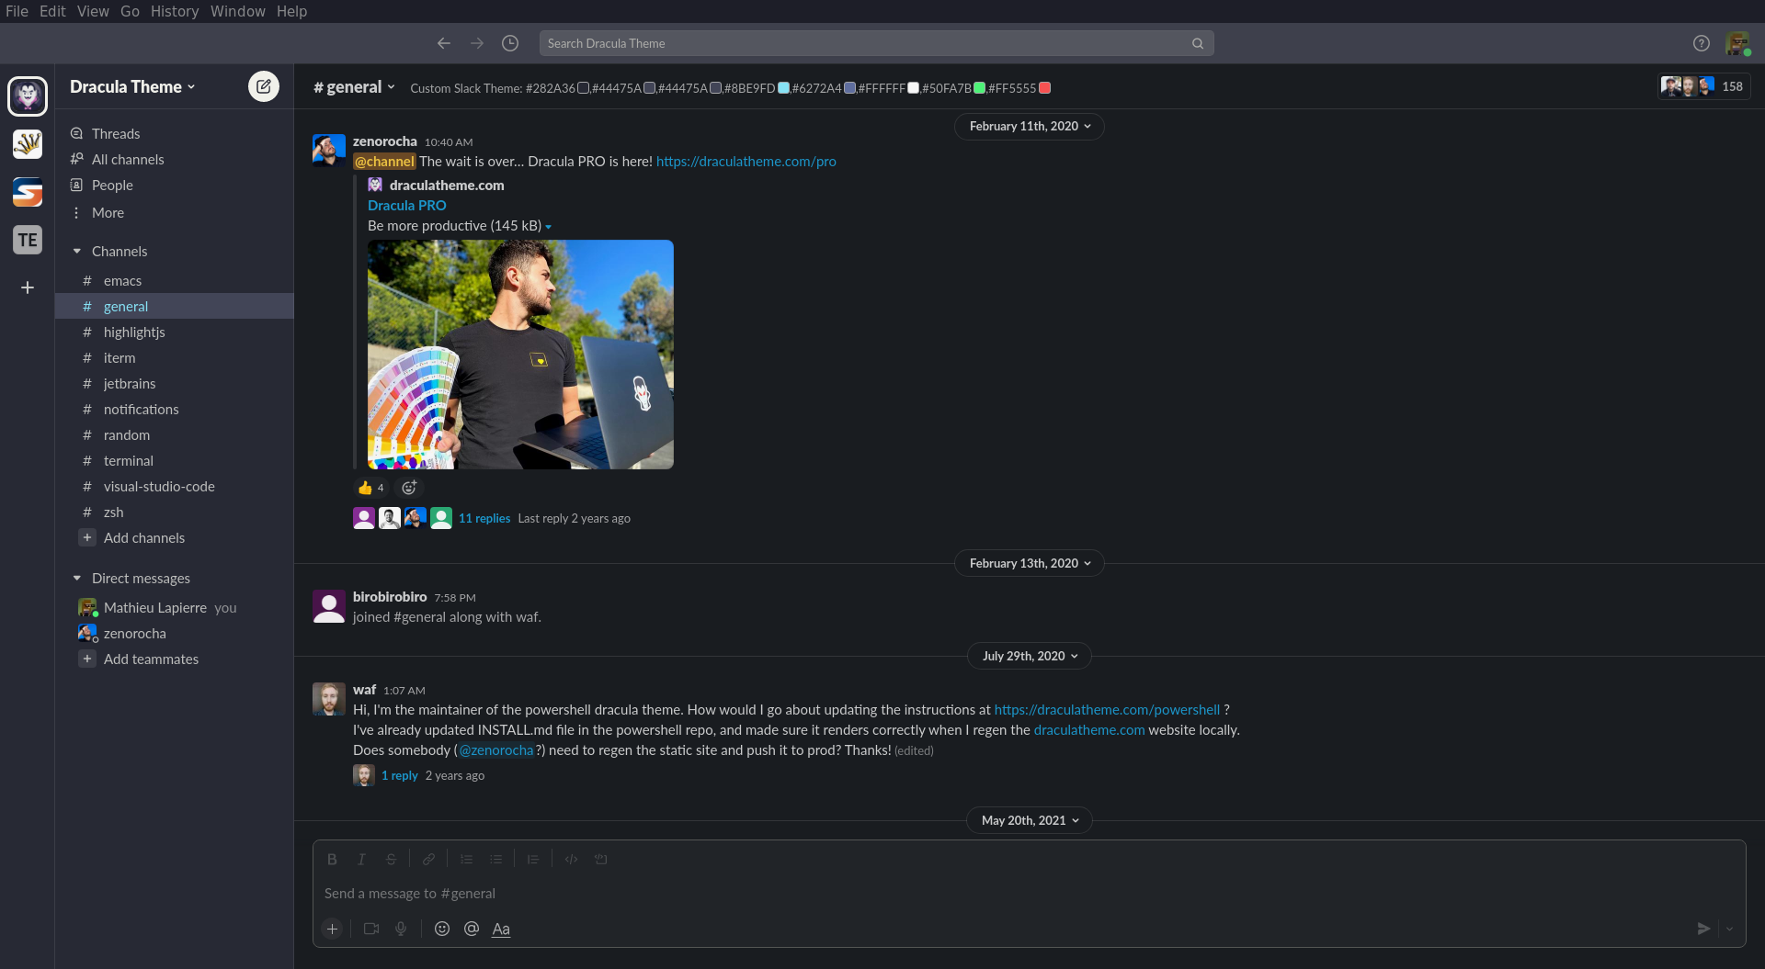Open February 13th, 2020 date dropdown
1765x969 pixels.
[1030, 563]
